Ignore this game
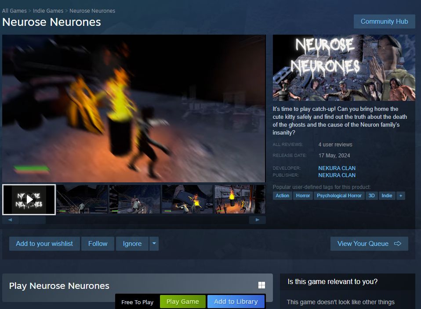Image resolution: width=421 pixels, height=309 pixels. (x=132, y=244)
